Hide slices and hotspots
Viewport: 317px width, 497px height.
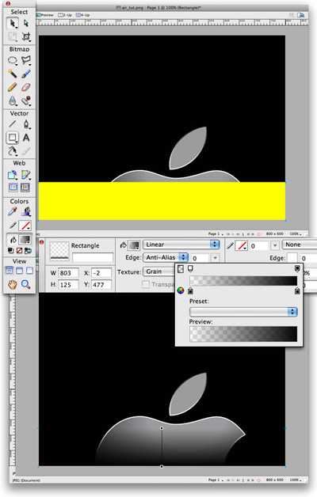(13, 188)
